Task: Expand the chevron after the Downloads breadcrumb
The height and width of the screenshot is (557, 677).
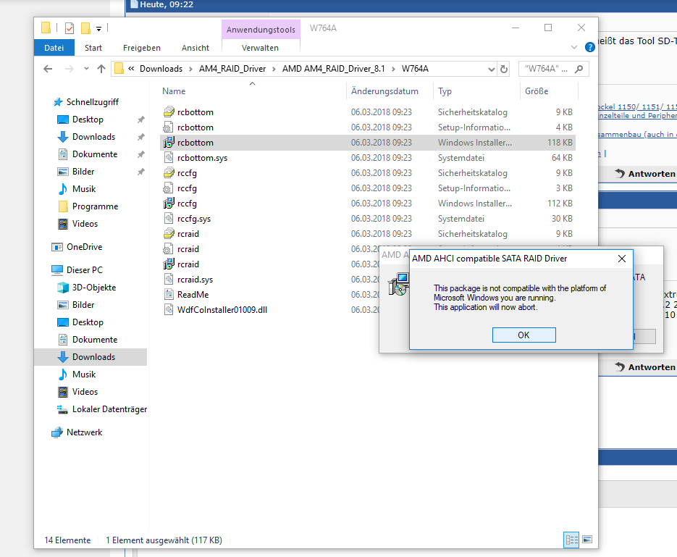Action: [190, 69]
